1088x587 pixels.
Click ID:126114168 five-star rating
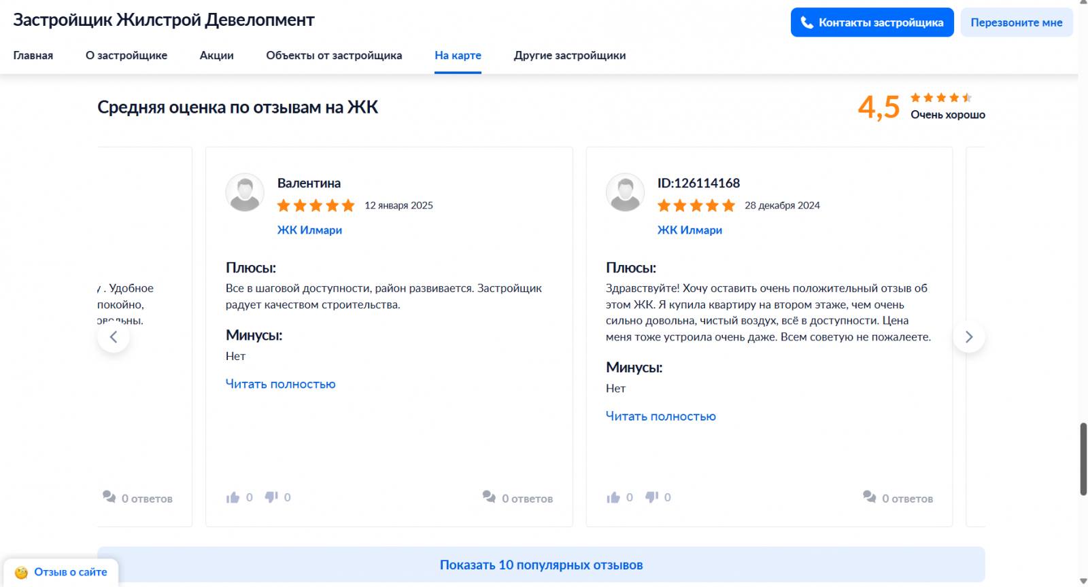click(x=696, y=205)
